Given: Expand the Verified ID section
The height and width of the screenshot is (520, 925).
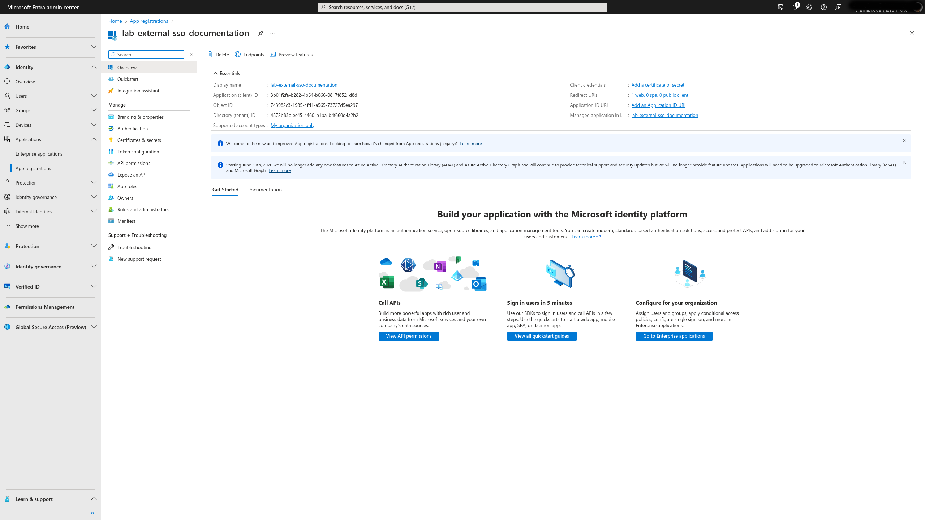Looking at the screenshot, I should tap(94, 286).
